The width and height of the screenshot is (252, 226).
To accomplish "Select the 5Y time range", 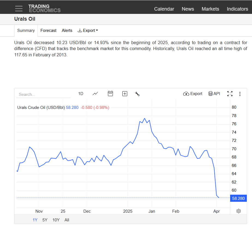I will [45, 220].
